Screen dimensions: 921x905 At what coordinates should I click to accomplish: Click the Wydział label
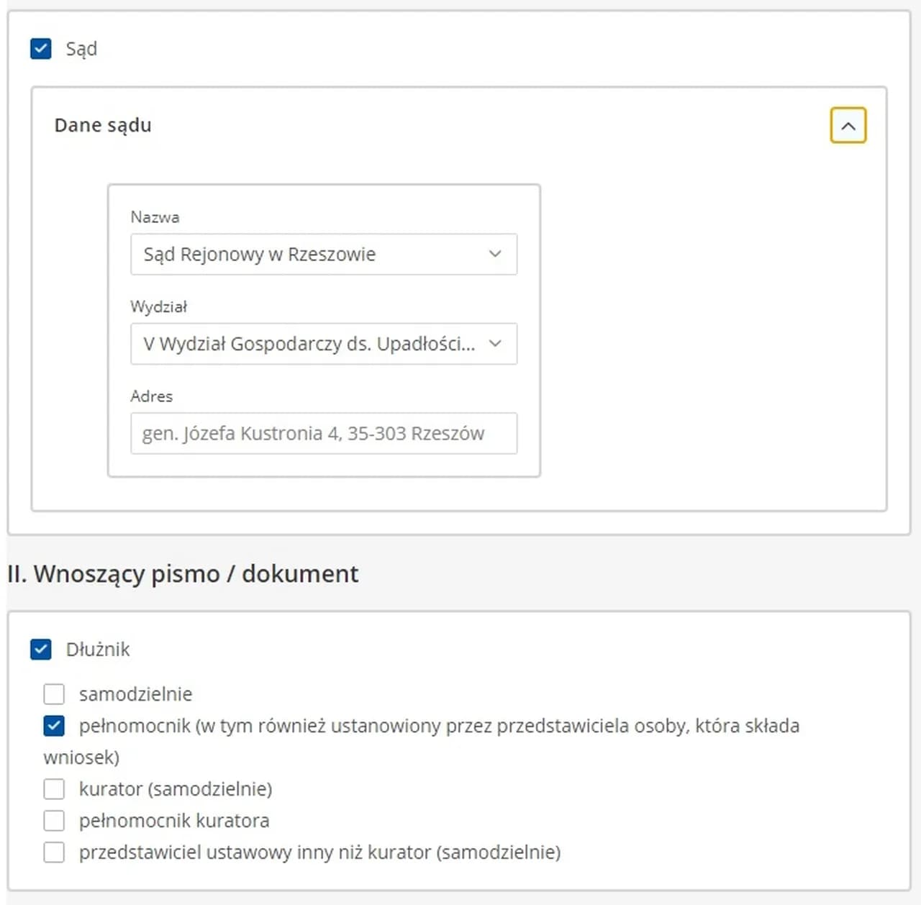tap(159, 306)
